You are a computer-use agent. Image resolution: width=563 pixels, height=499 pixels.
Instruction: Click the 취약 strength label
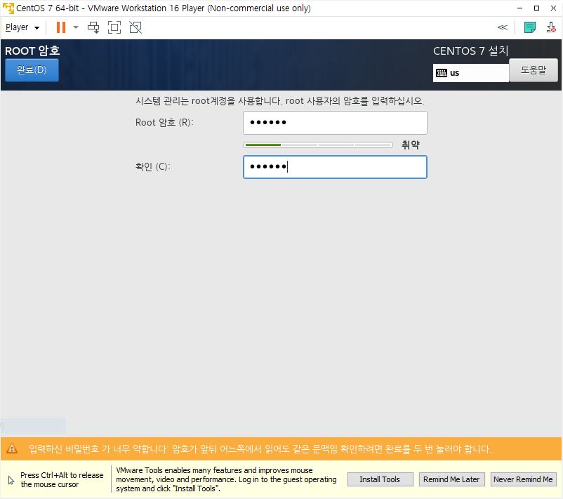point(411,145)
